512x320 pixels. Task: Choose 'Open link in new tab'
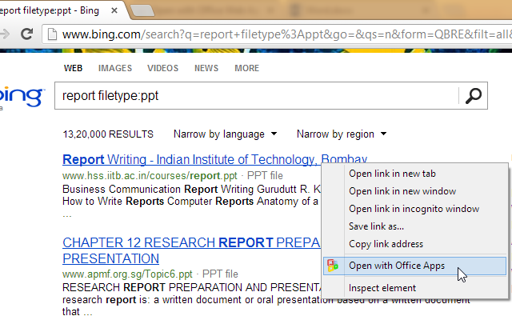pyautogui.click(x=414, y=174)
